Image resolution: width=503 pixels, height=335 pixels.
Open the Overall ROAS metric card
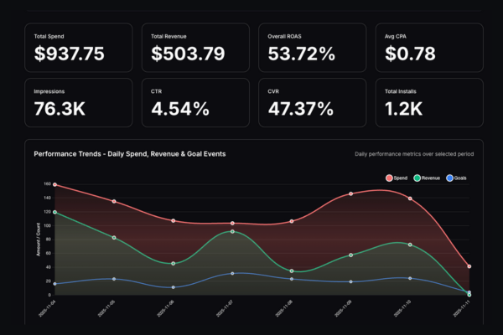click(x=312, y=47)
